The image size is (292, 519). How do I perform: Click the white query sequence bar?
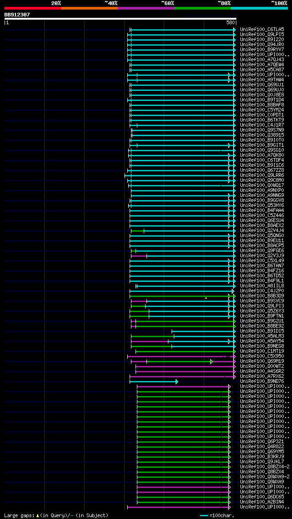click(x=120, y=19)
